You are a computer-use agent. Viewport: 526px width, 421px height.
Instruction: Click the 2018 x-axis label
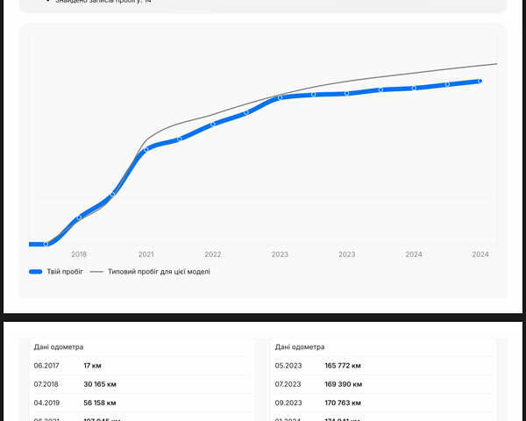click(79, 254)
